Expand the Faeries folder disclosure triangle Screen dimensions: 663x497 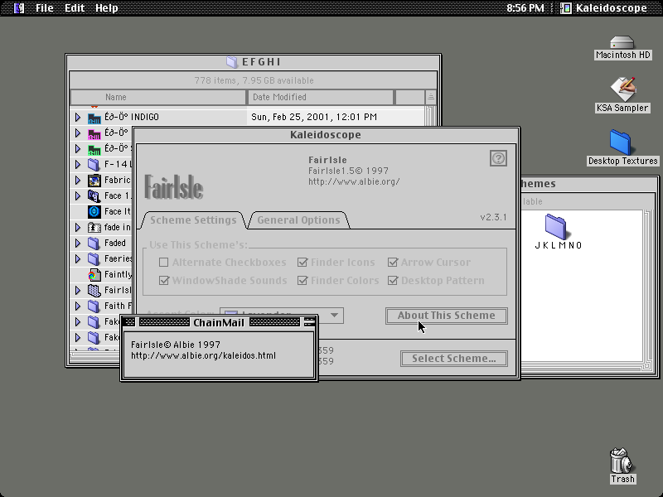click(78, 259)
